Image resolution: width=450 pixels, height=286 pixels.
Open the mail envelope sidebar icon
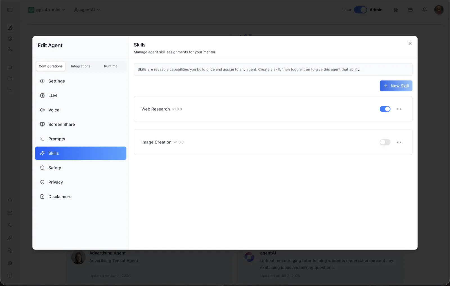(10, 213)
